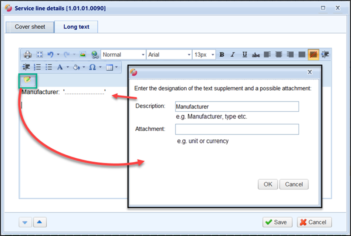Open the hyperlink manager icon
Viewport: 351px width, 236px height.
coord(95,55)
